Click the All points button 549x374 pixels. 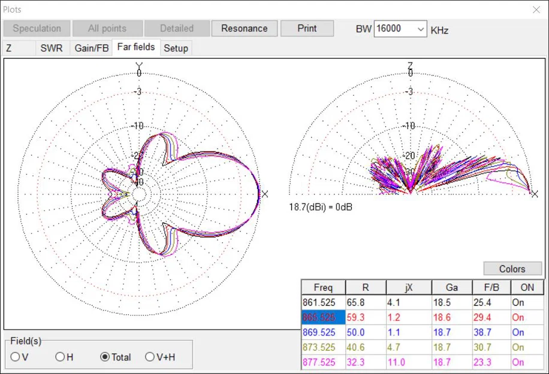pyautogui.click(x=107, y=28)
